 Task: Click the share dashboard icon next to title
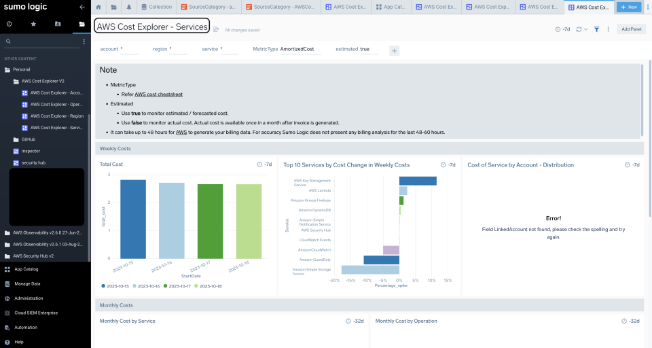(x=216, y=29)
